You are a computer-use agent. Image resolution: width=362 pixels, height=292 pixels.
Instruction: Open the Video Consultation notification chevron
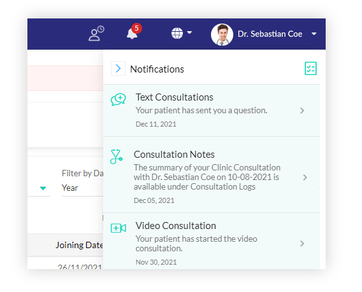302,244
